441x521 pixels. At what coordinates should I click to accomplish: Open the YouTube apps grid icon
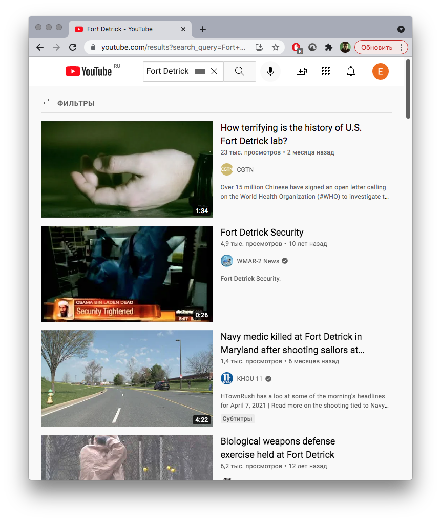[326, 71]
